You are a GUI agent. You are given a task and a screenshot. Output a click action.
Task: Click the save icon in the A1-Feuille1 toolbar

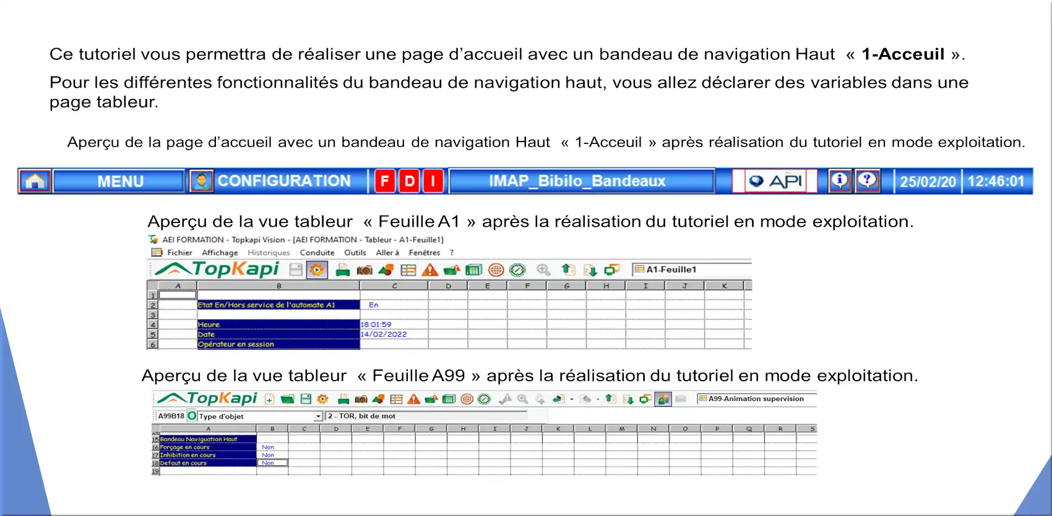296,270
